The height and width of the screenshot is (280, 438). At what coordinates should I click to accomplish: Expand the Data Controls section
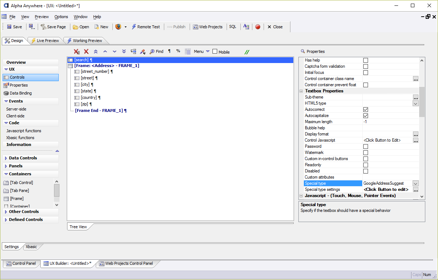(6, 158)
